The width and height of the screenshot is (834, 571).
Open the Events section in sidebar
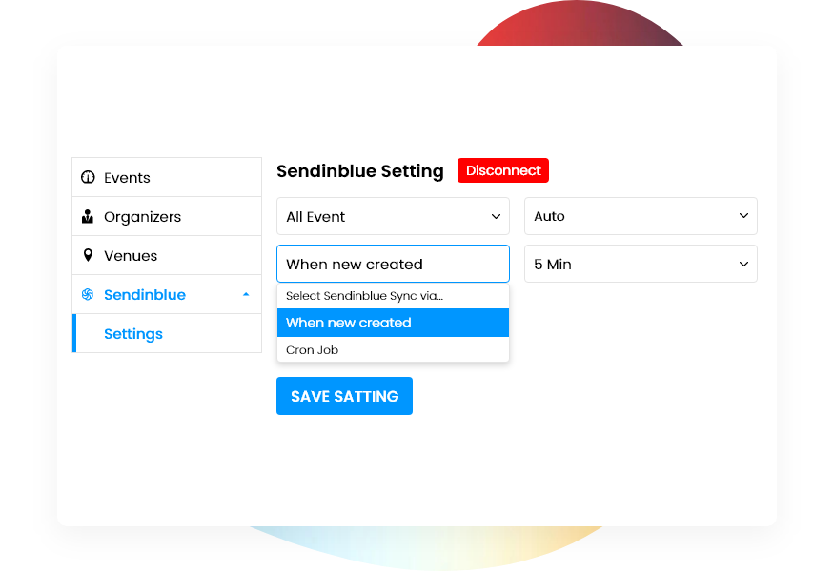126,177
